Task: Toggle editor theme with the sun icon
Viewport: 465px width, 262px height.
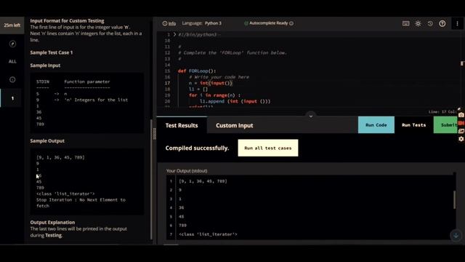Action: pyautogui.click(x=418, y=23)
